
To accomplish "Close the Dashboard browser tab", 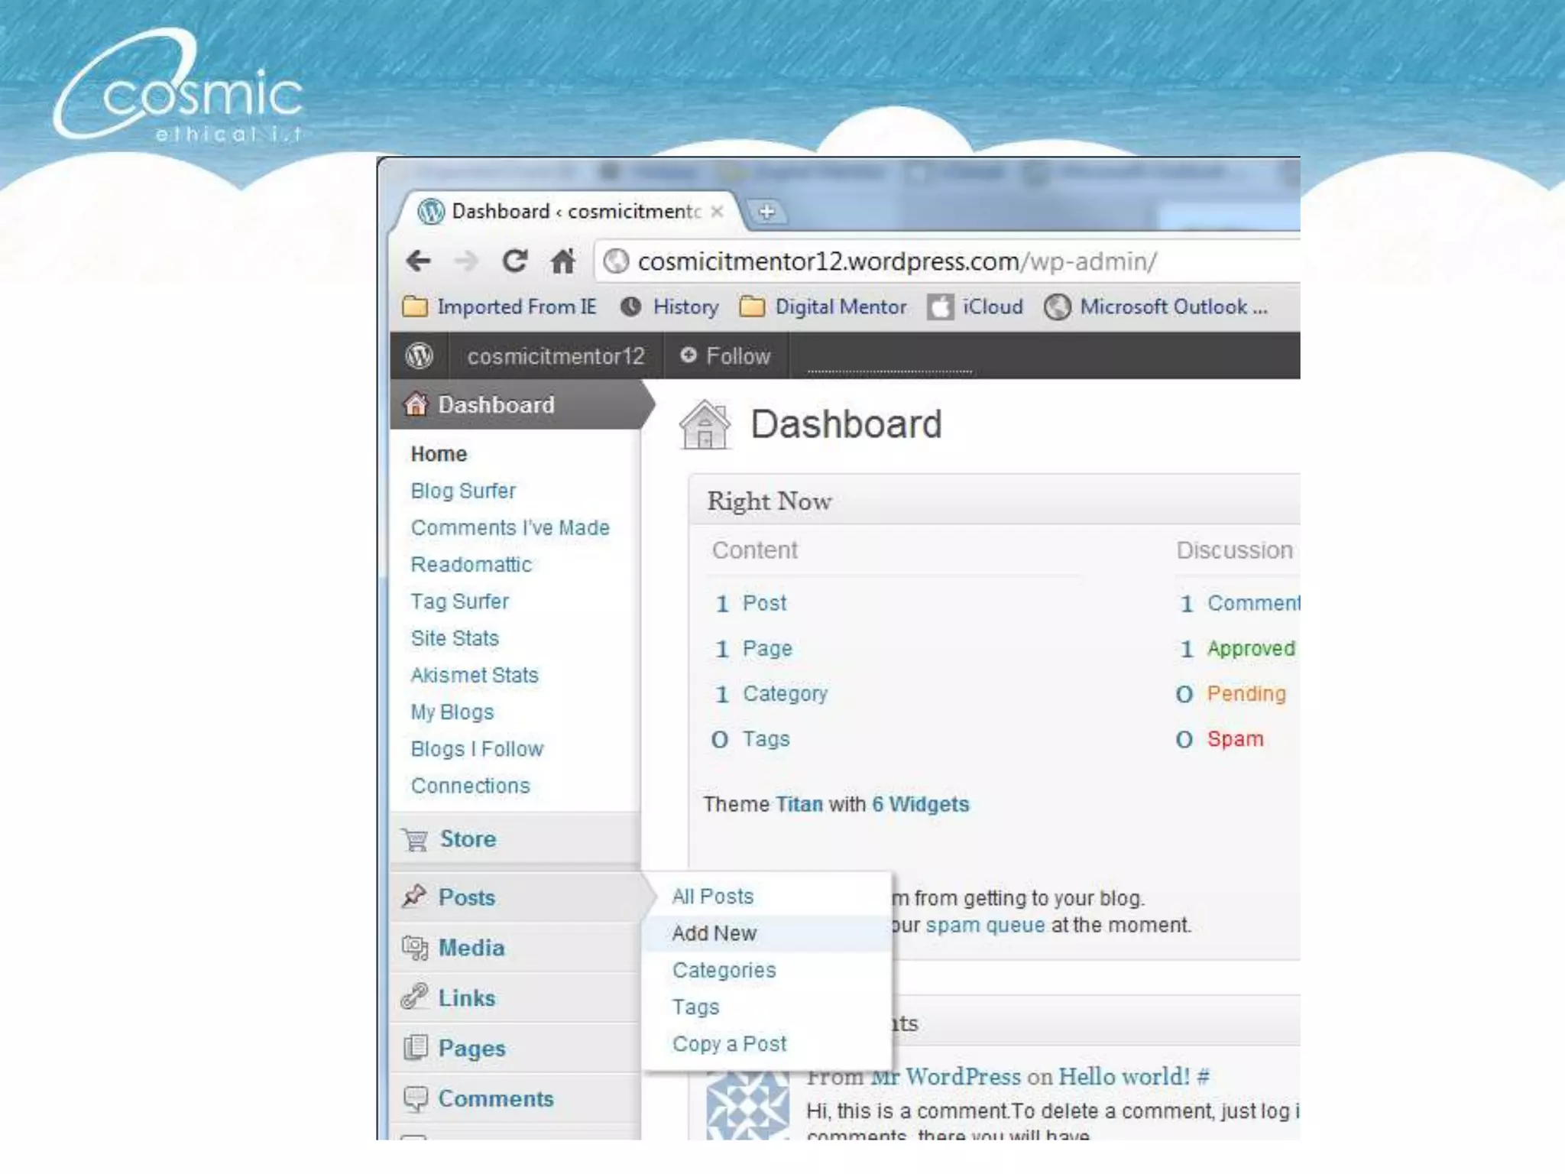I will tap(717, 212).
